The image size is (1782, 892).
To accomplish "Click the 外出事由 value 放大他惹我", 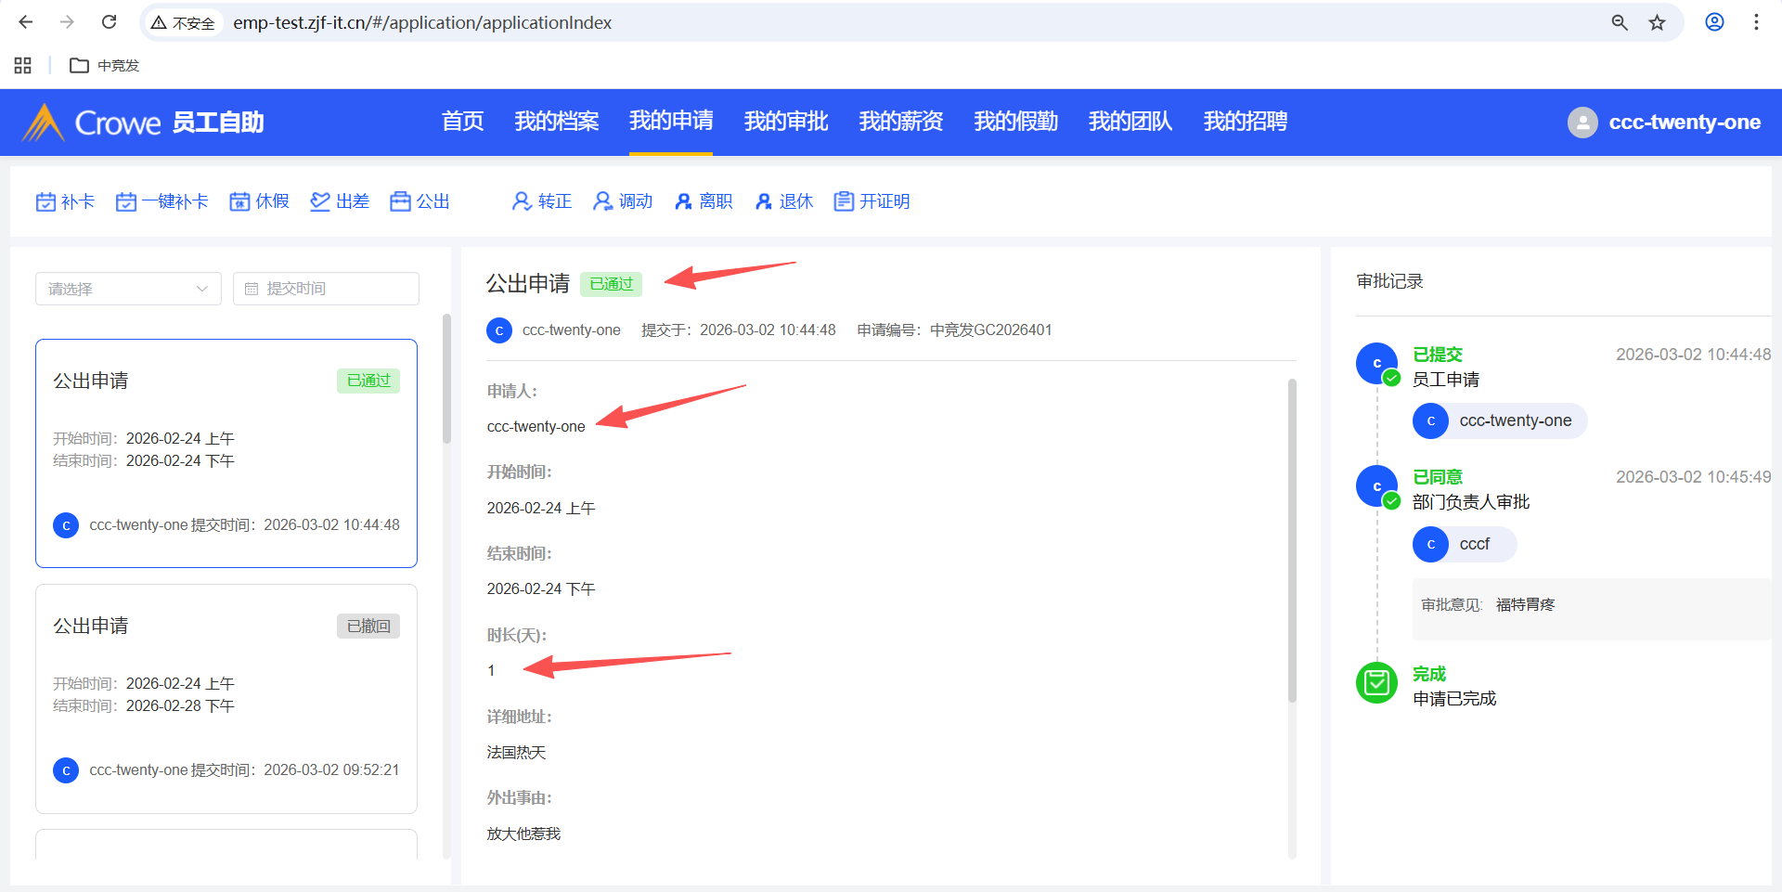I will coord(524,834).
